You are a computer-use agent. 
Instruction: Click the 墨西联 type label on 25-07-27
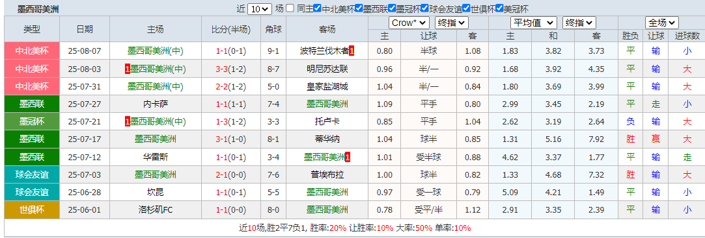click(x=31, y=104)
